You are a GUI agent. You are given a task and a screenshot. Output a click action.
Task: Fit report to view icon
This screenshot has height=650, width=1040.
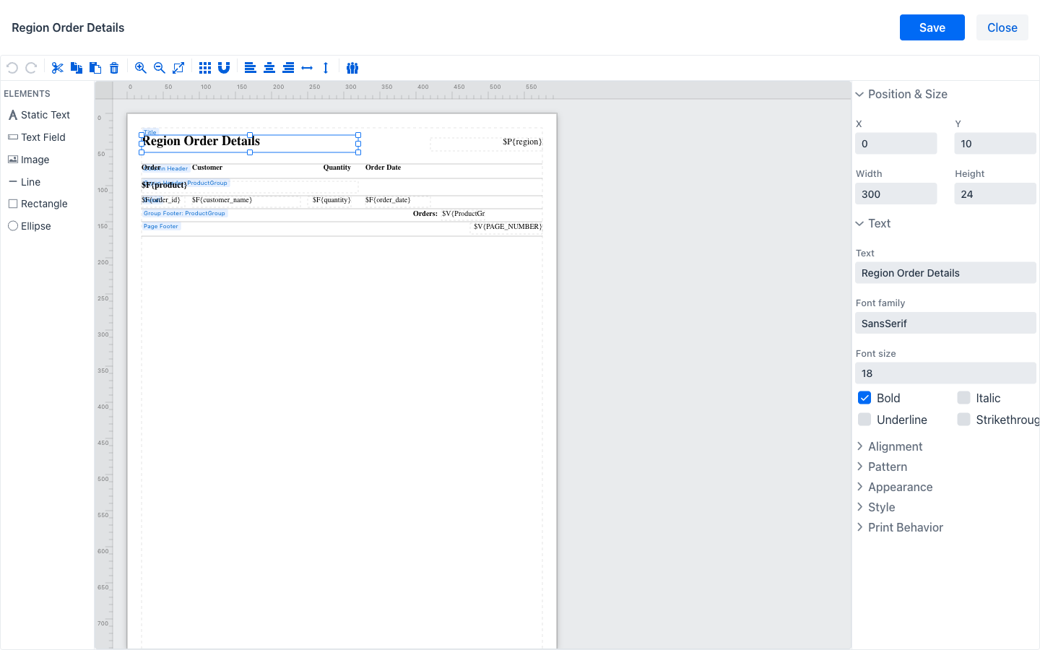[178, 68]
